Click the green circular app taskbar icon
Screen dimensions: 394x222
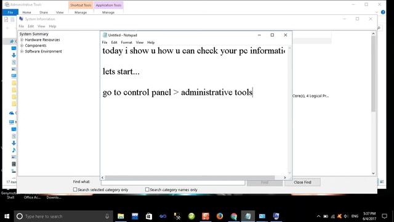click(x=191, y=216)
